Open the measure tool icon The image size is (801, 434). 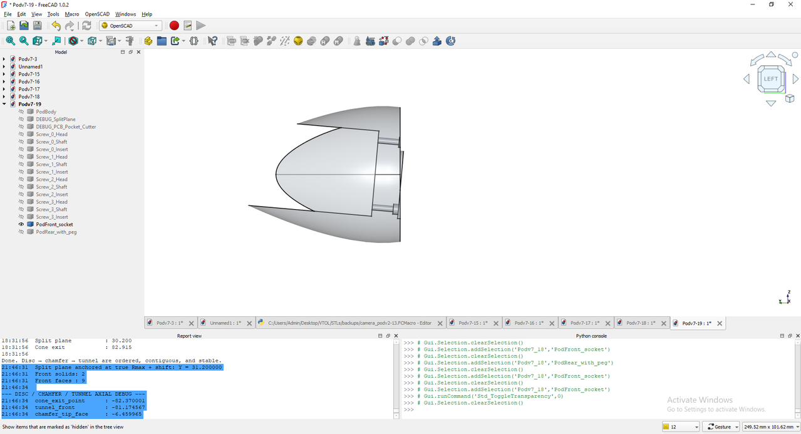130,41
